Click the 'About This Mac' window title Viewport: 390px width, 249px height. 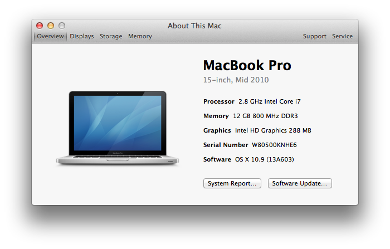[194, 26]
